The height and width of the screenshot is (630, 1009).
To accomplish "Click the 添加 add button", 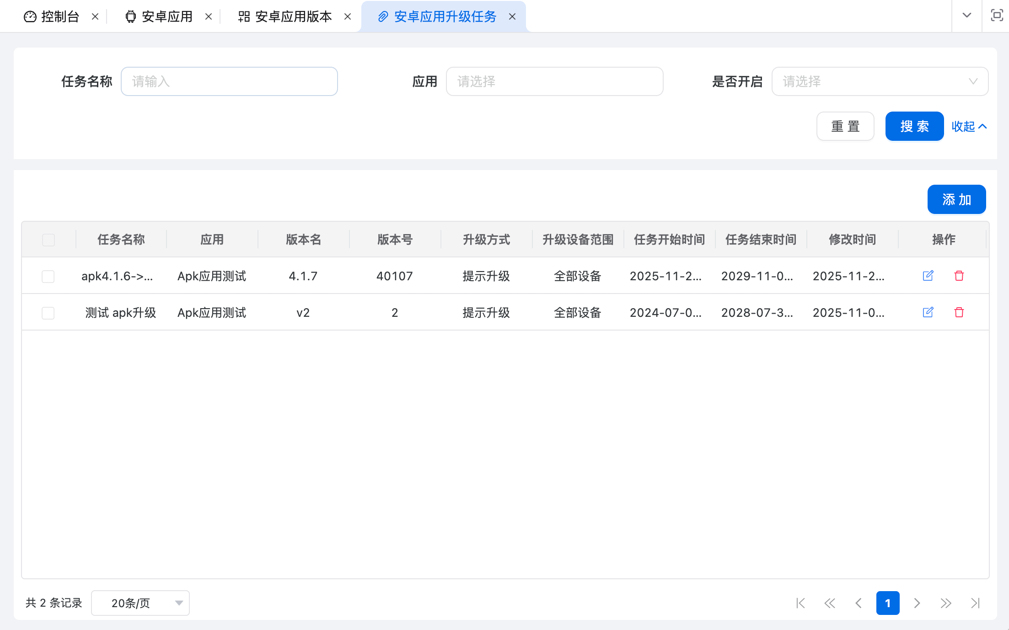I will (956, 199).
